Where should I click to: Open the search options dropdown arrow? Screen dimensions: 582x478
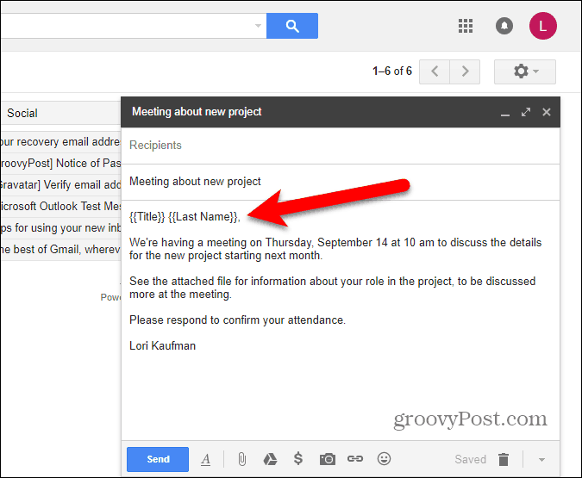(258, 26)
